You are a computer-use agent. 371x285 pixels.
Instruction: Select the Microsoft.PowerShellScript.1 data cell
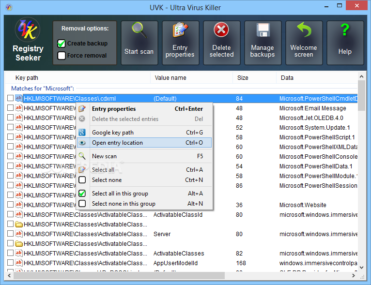[317, 137]
